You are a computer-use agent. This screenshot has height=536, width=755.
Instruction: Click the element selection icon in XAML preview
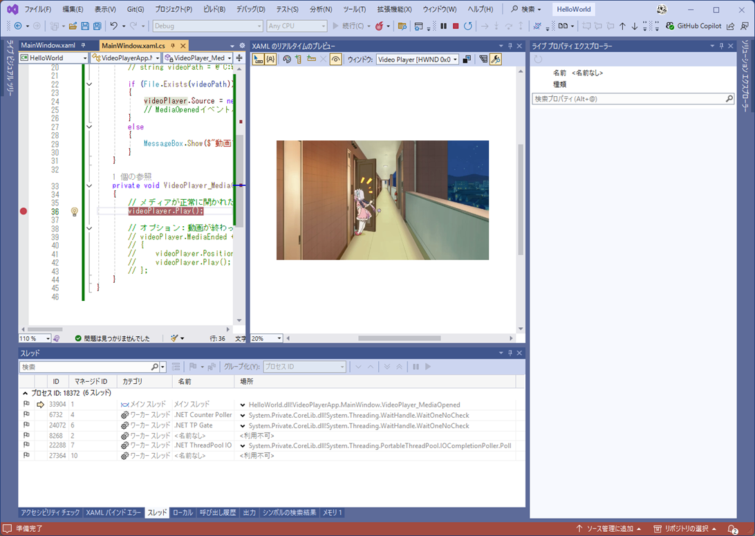(x=258, y=59)
